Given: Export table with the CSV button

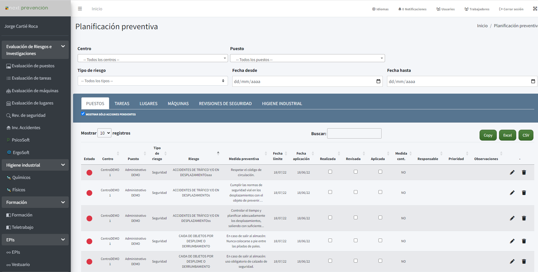Looking at the screenshot, I should [526, 135].
